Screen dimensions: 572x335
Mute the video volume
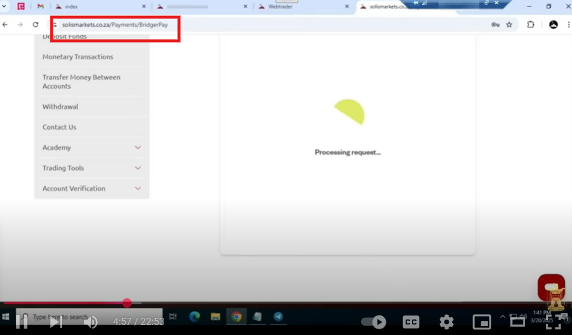click(x=91, y=322)
